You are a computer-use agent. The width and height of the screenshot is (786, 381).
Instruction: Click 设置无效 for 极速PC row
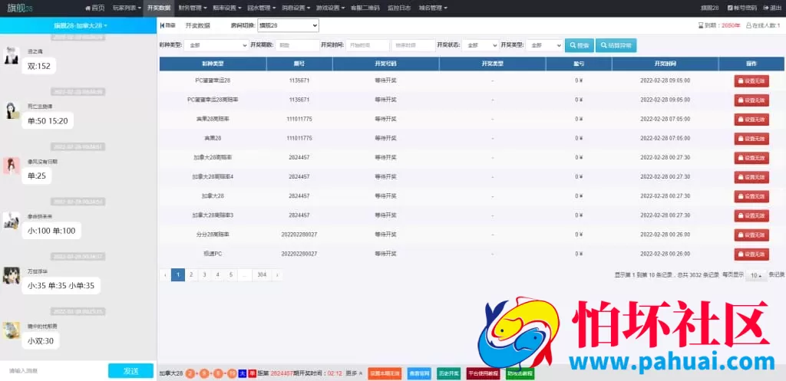click(751, 254)
